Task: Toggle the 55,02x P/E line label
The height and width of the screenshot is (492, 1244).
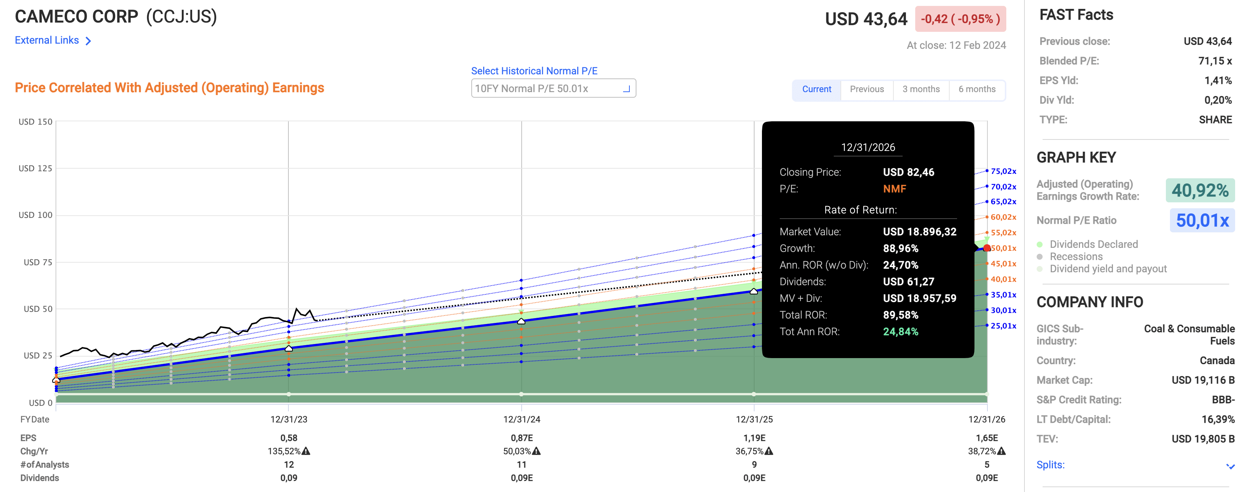Action: 1003,232
